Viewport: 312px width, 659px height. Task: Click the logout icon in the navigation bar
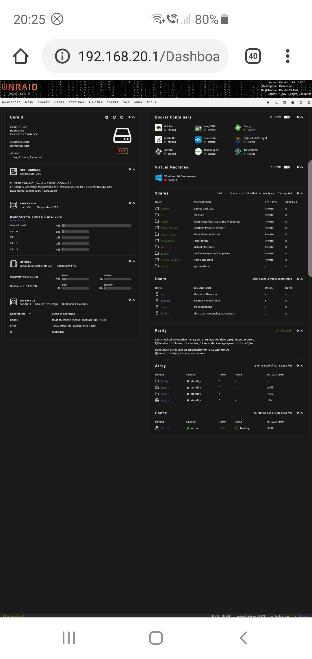click(x=268, y=103)
